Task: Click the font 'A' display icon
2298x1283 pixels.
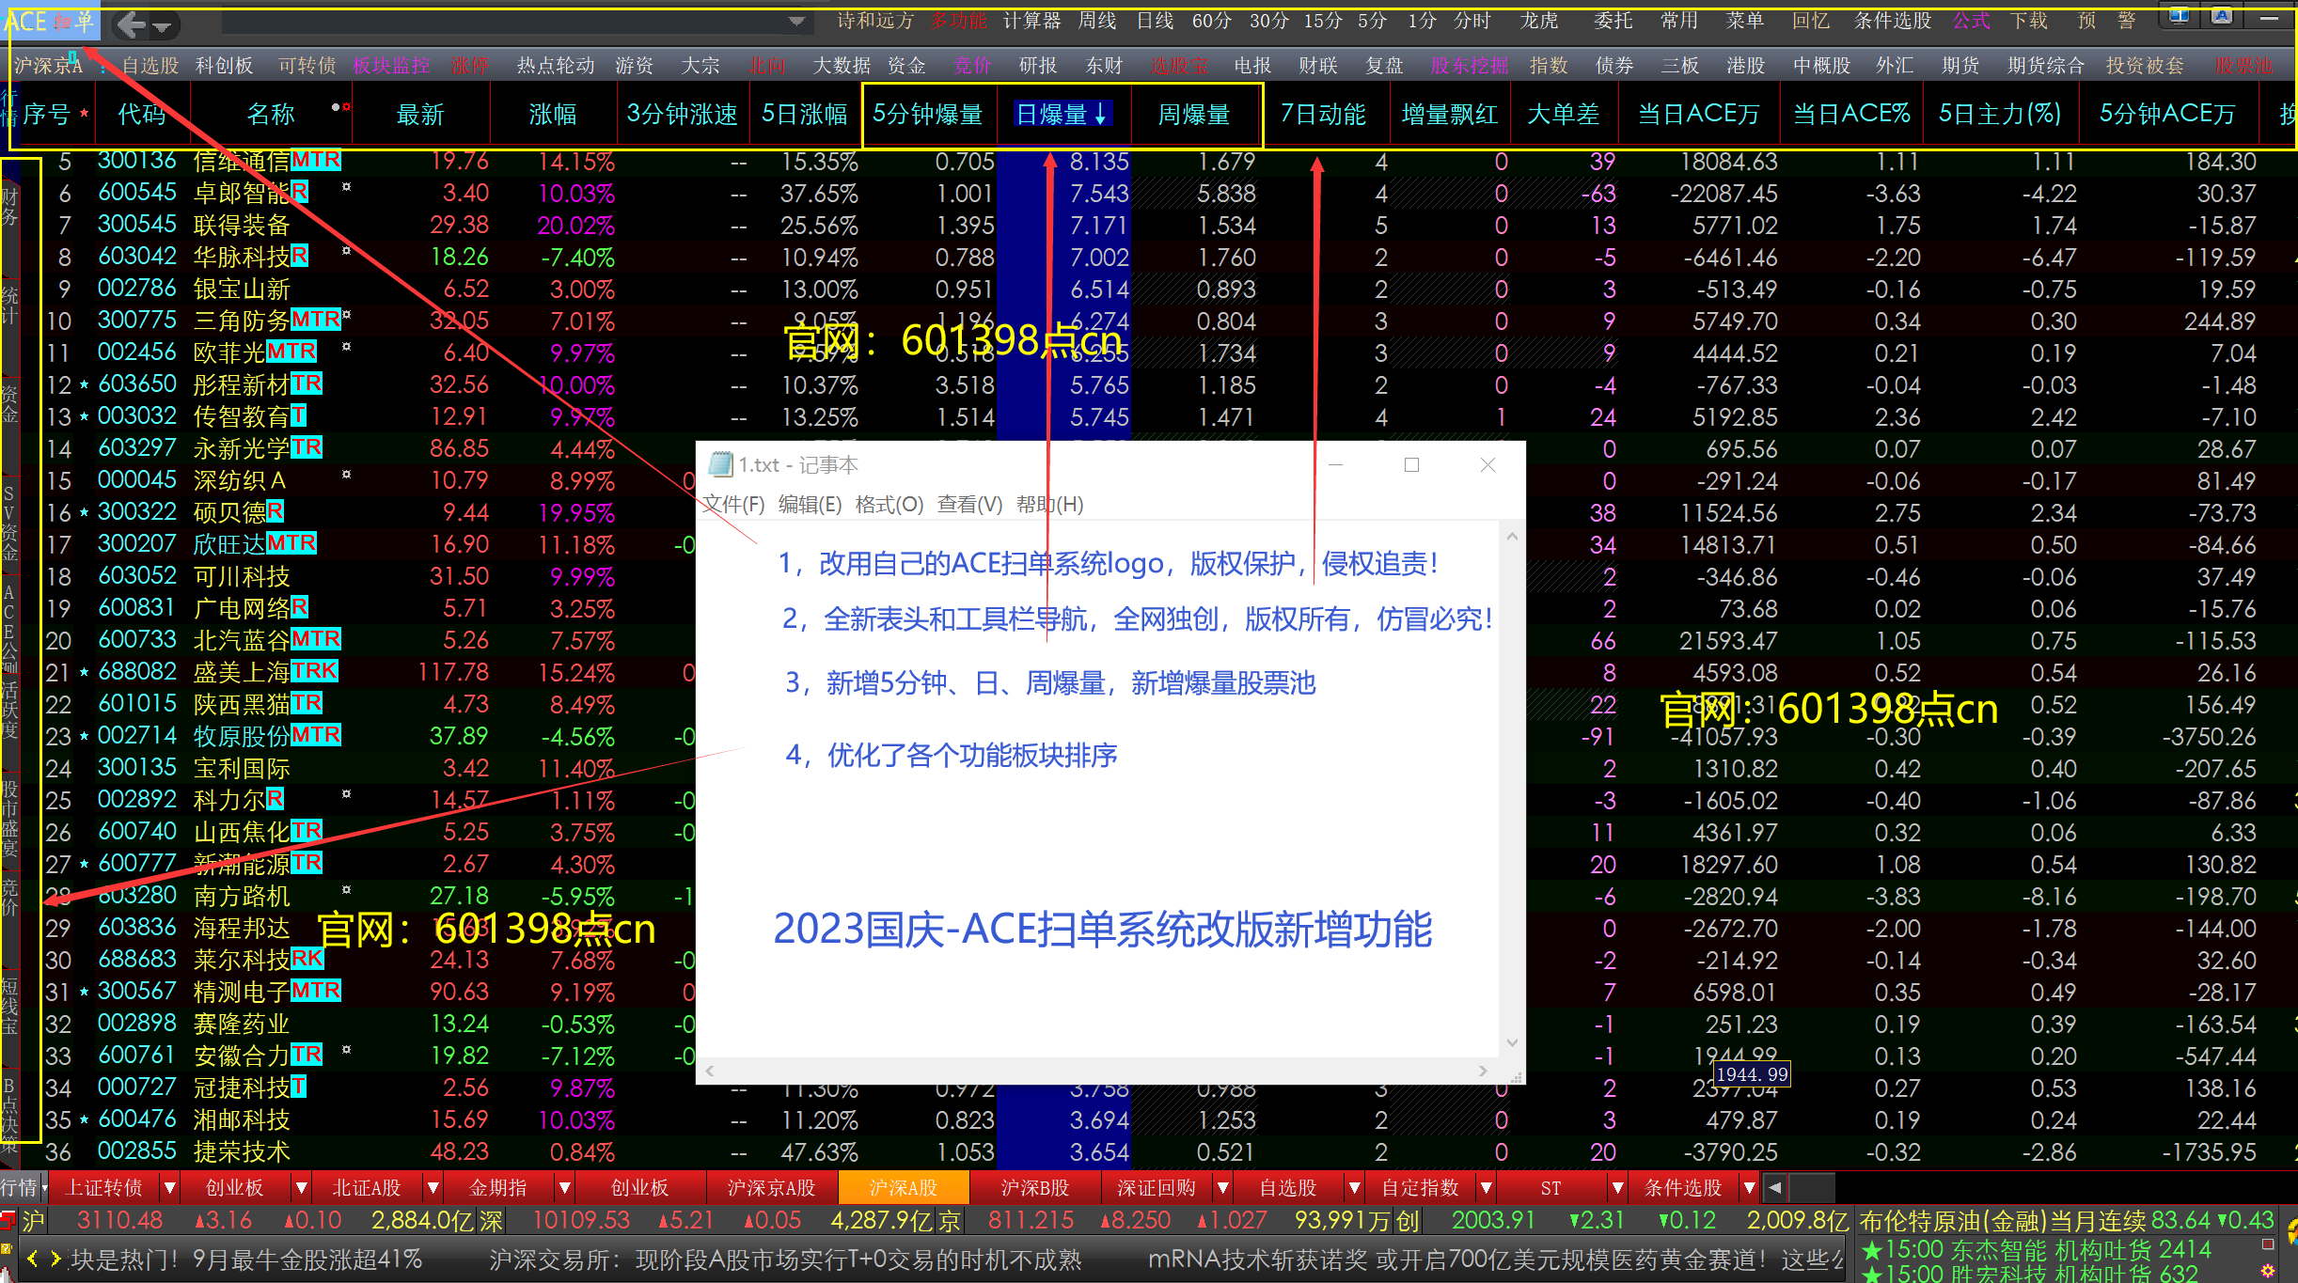Action: [2221, 16]
